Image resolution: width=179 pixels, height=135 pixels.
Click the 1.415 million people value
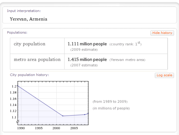(x=87, y=59)
